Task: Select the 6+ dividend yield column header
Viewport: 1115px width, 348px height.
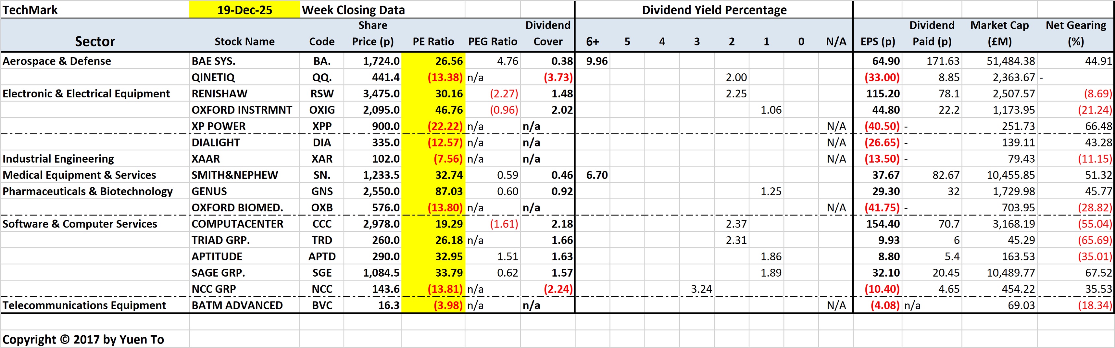Action: [594, 42]
